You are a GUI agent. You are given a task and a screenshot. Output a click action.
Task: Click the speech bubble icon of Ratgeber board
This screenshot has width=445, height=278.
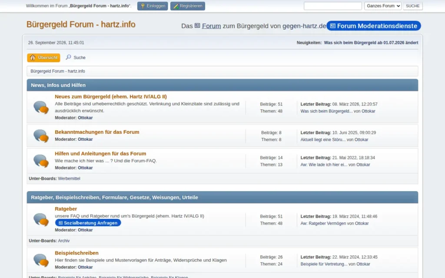(x=41, y=219)
